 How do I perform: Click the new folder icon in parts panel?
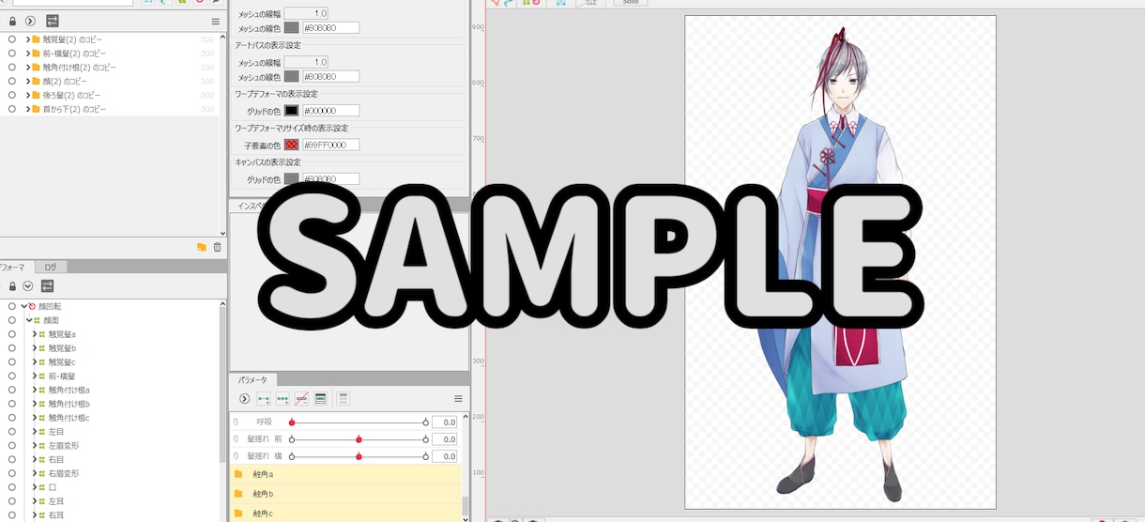202,247
